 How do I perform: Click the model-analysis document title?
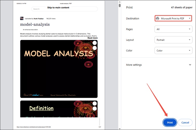click(x=35, y=24)
